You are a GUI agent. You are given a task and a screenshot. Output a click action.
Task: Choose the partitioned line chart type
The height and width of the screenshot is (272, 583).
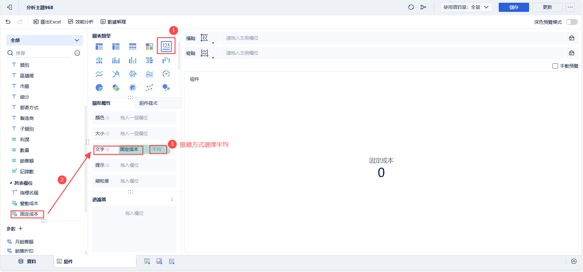[99, 74]
